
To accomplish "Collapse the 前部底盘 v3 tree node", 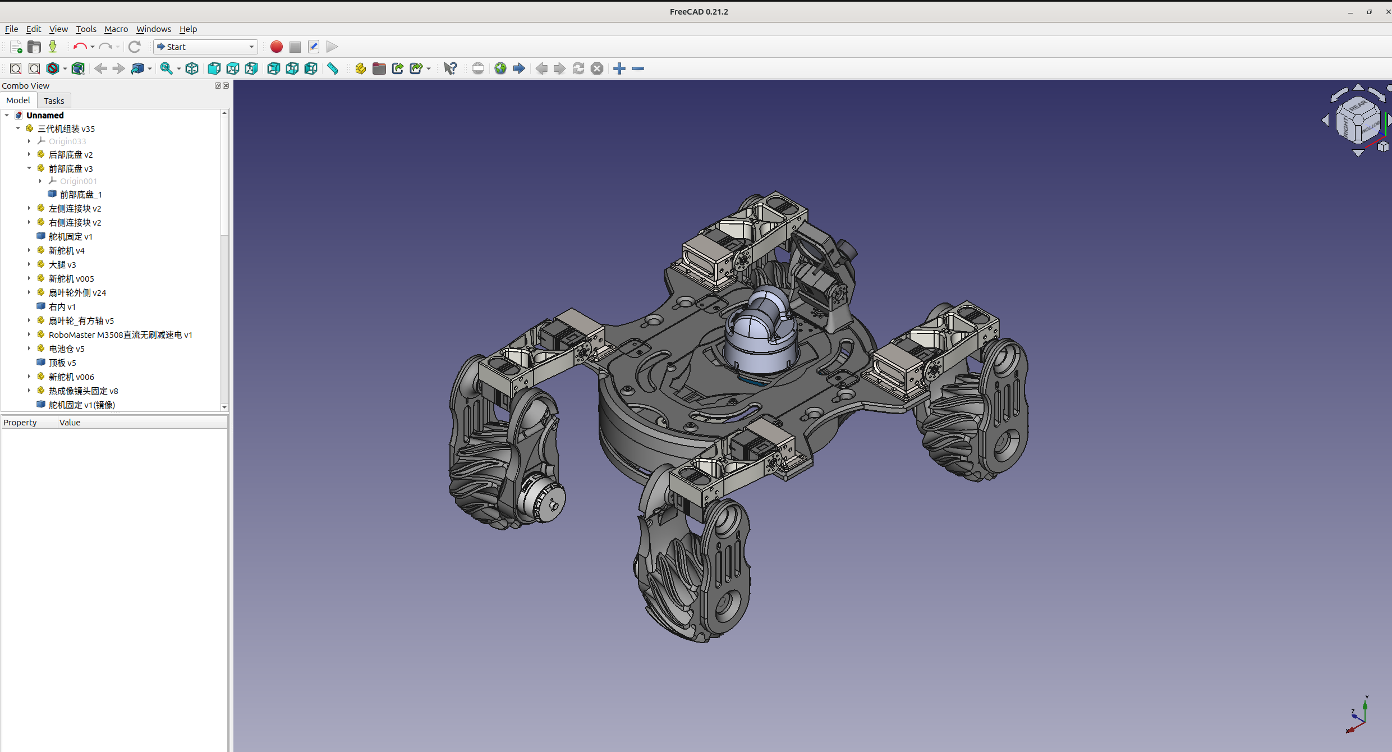I will click(29, 168).
